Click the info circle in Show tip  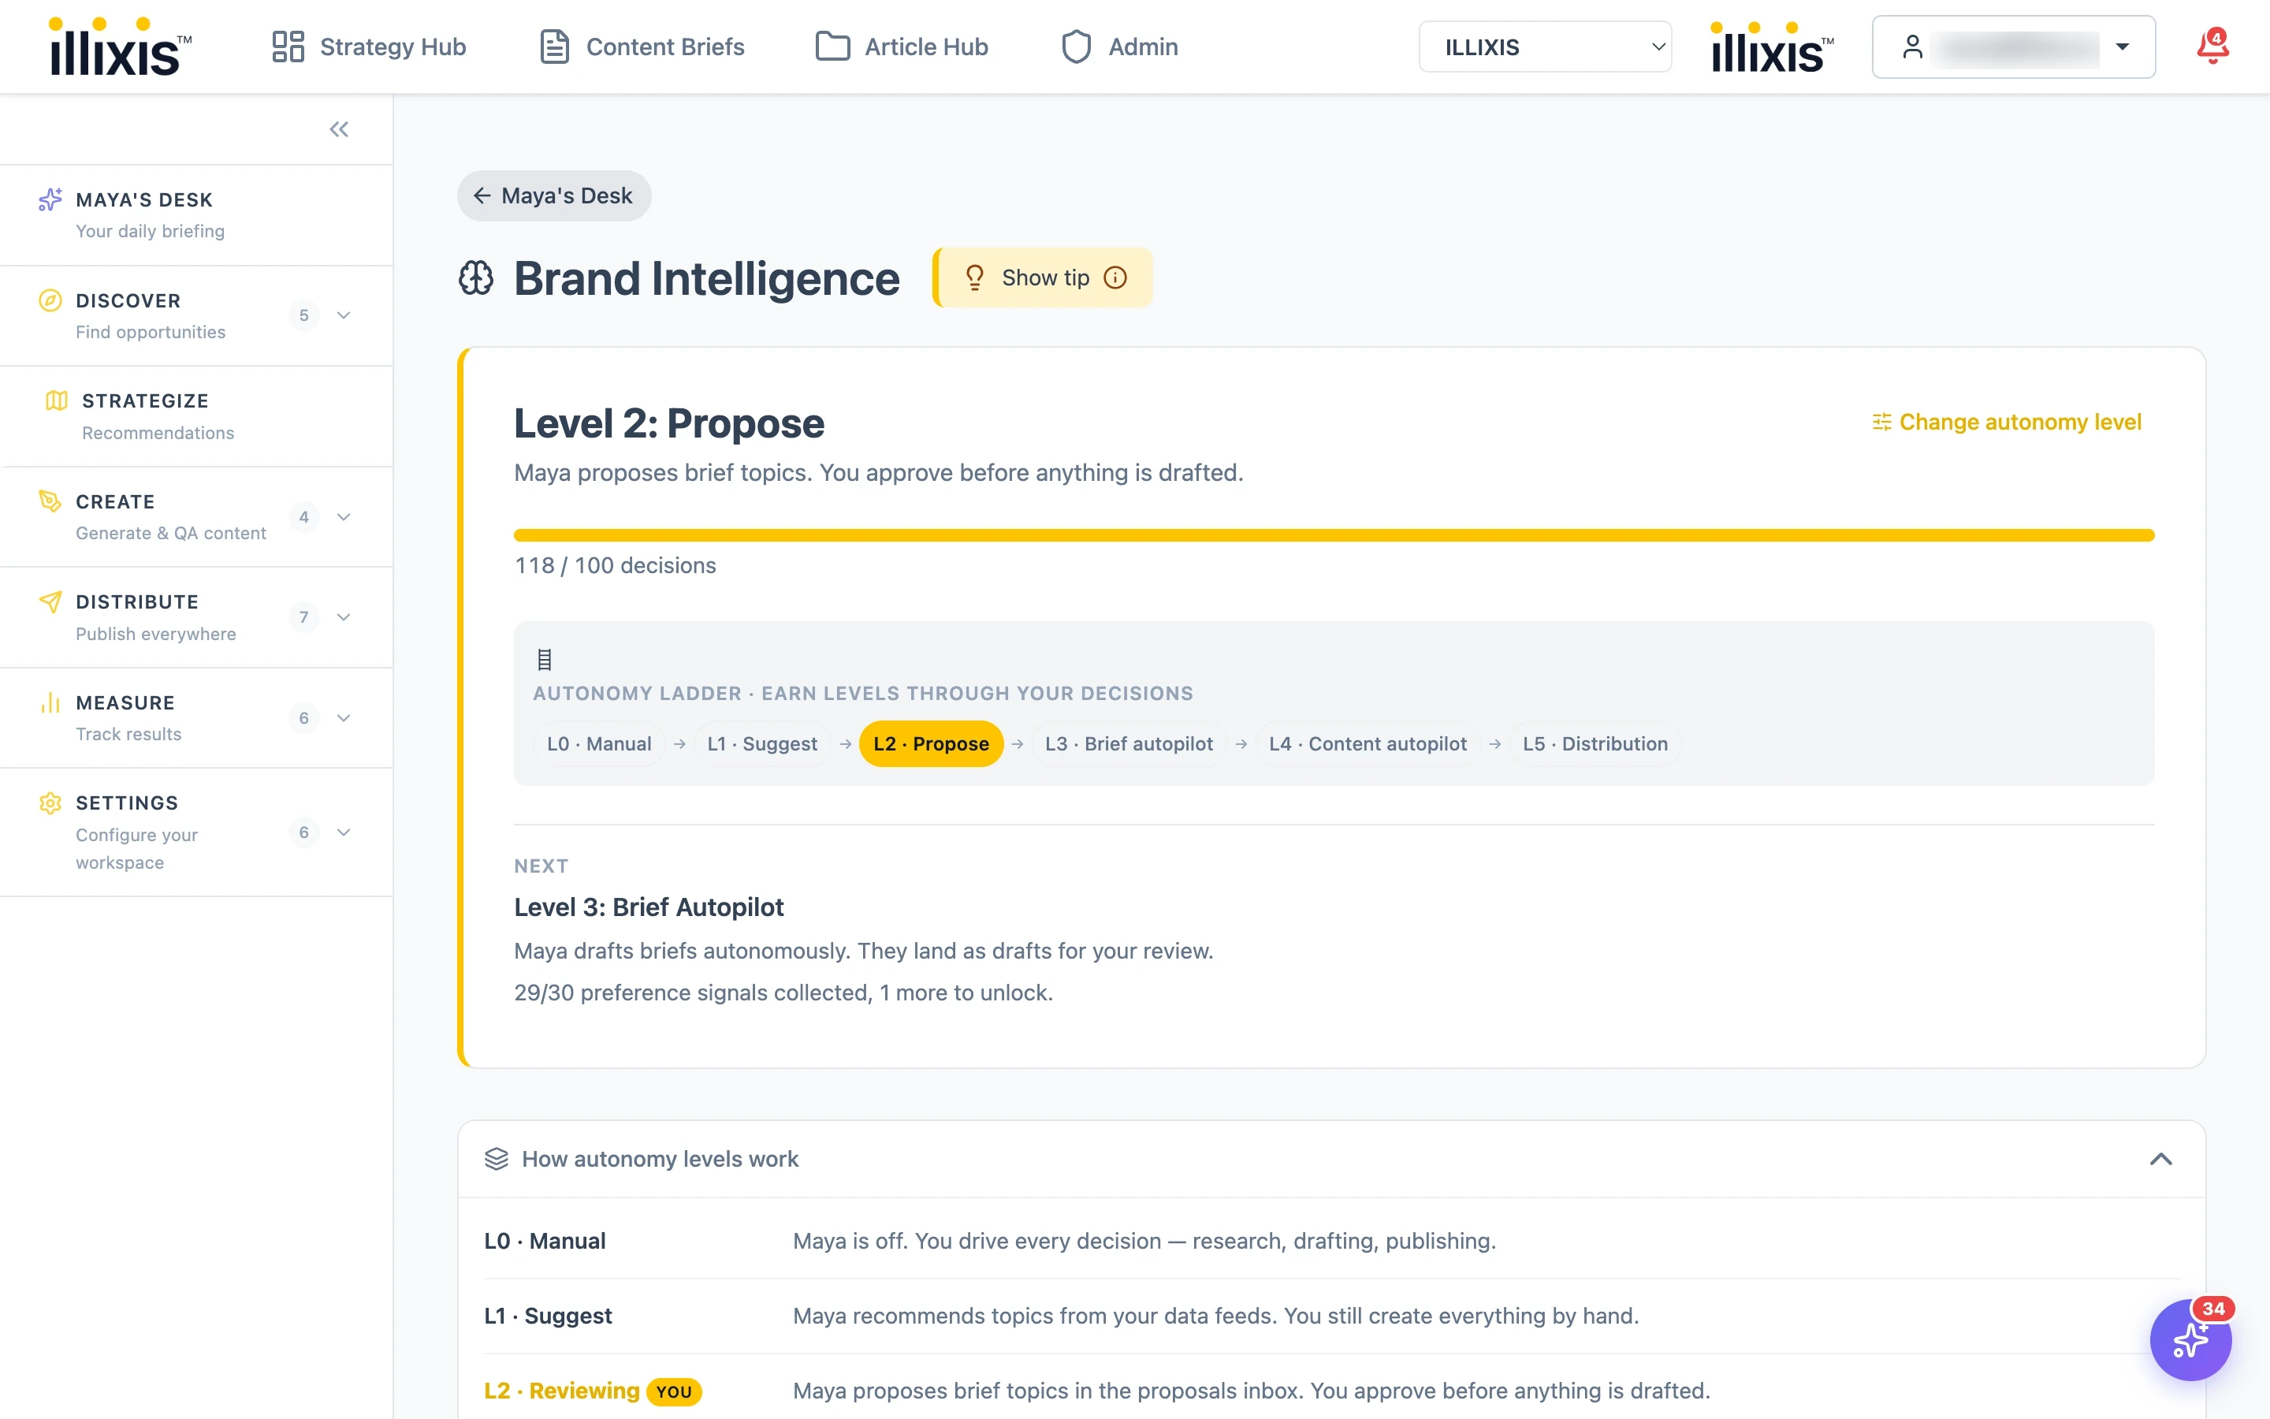(x=1115, y=277)
